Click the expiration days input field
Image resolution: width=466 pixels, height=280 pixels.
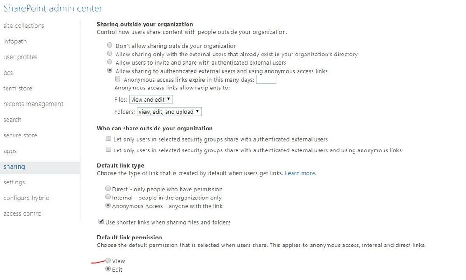[x=266, y=80]
